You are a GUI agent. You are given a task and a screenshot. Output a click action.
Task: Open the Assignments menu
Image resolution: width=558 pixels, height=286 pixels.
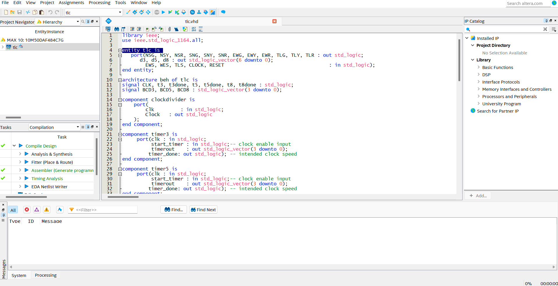(x=71, y=3)
